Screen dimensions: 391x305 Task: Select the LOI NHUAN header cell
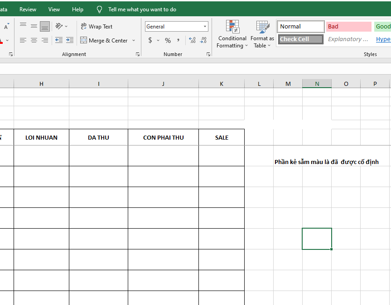click(x=41, y=137)
